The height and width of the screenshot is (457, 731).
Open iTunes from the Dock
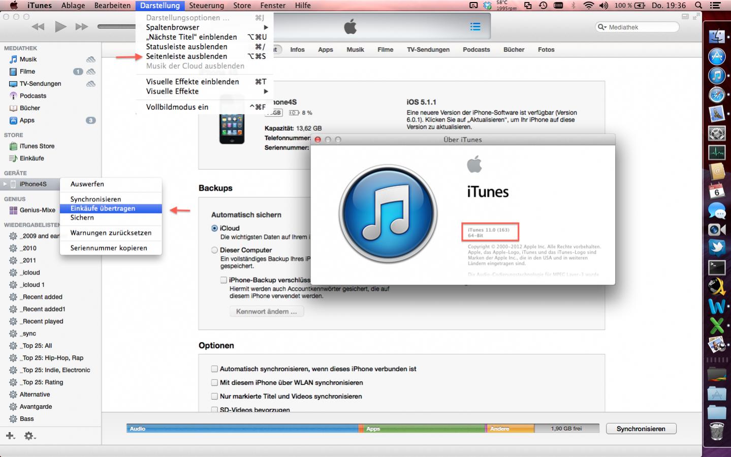coord(717,76)
